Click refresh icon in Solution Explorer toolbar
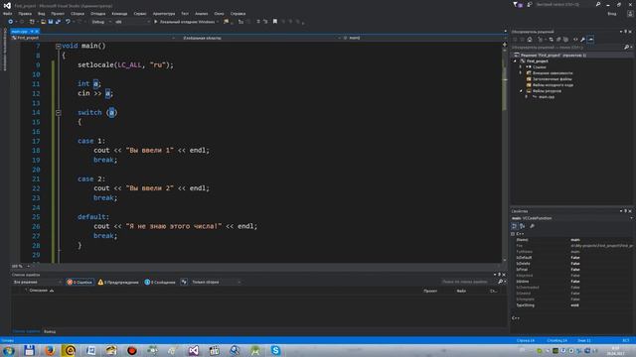The height and width of the screenshot is (357, 636). [x=552, y=40]
